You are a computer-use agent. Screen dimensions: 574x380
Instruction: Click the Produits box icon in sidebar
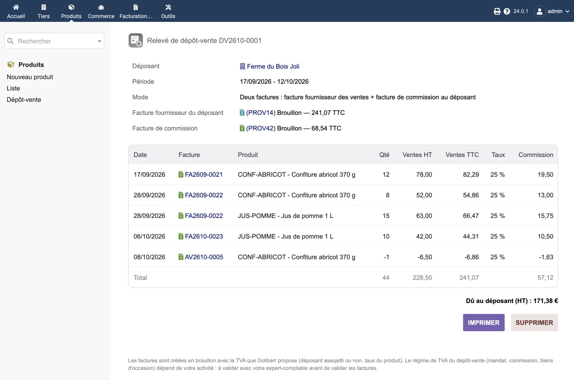[11, 65]
